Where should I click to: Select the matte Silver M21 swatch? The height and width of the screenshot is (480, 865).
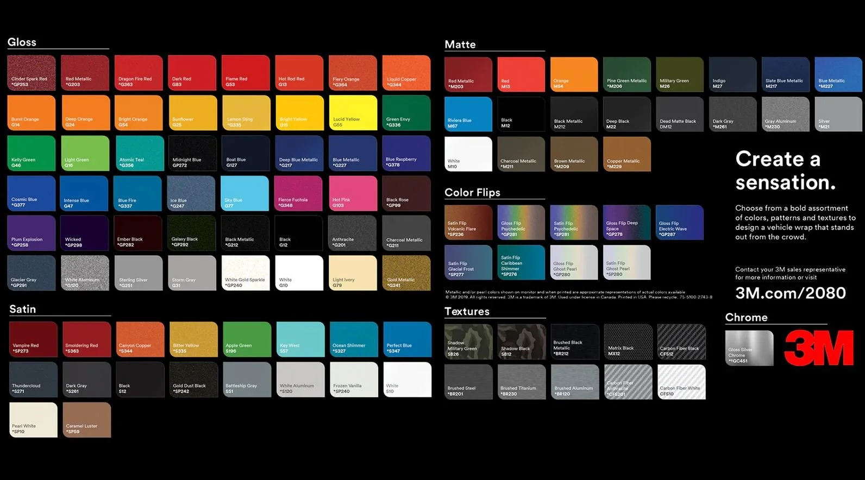838,114
